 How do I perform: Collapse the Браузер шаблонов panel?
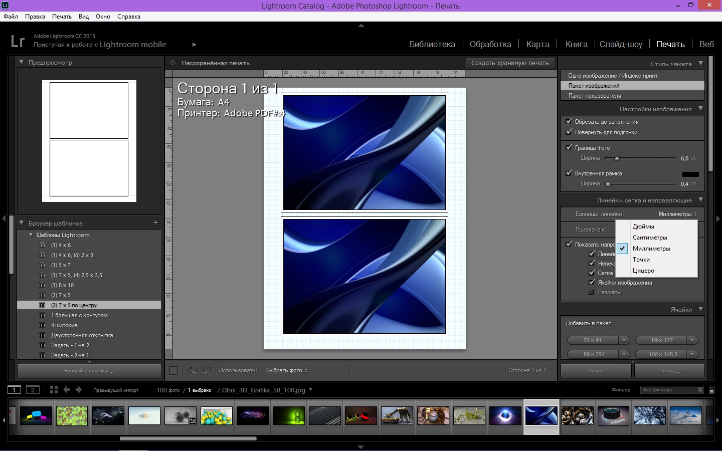click(x=22, y=223)
